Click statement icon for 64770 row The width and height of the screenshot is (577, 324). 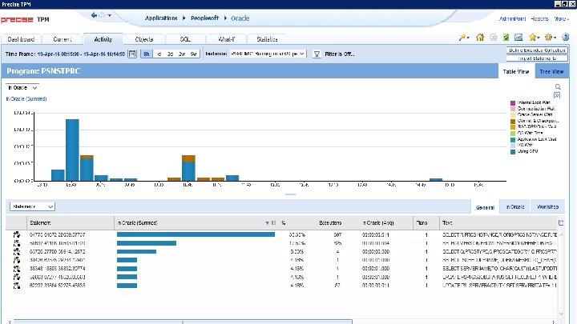[17, 234]
